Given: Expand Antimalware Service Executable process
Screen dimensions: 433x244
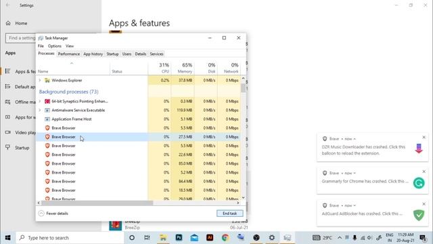Looking at the screenshot, I should pyautogui.click(x=40, y=110).
